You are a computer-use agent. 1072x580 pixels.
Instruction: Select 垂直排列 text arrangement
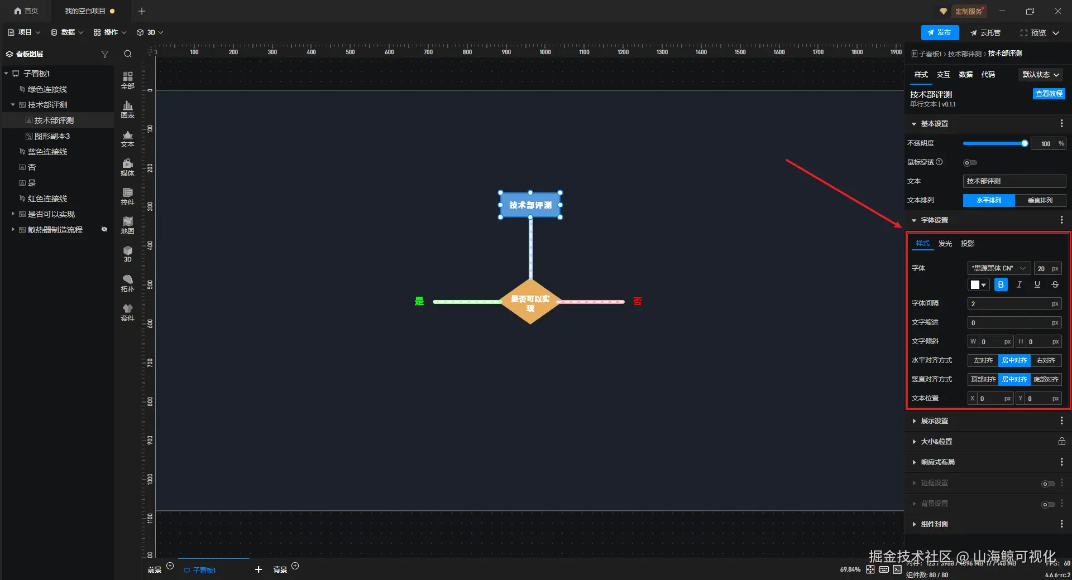pos(1040,200)
